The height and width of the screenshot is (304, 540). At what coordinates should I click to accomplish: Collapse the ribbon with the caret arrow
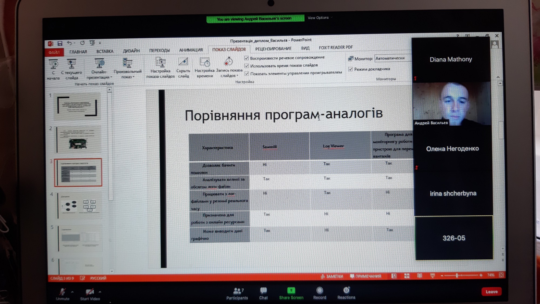(498, 77)
